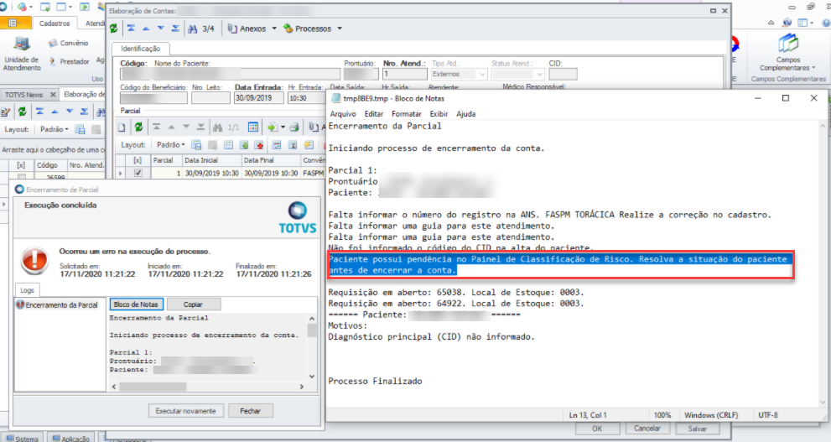Go to next record in Elaboração de Contas
831x442 pixels.
coord(161,29)
